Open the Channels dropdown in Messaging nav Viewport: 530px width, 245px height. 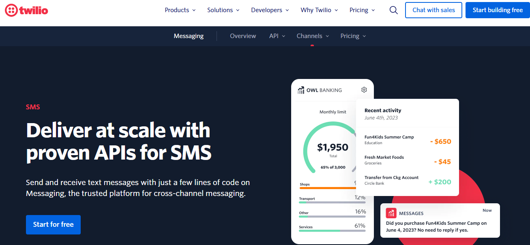click(x=312, y=36)
